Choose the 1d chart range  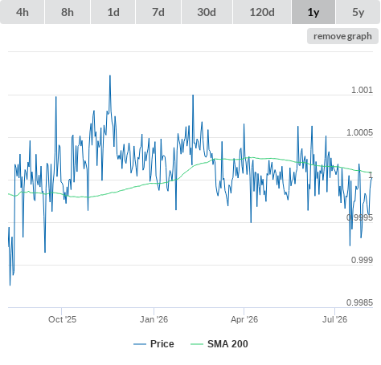point(113,12)
